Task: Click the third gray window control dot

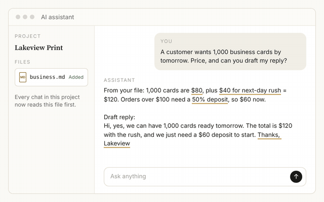Action: click(x=32, y=17)
